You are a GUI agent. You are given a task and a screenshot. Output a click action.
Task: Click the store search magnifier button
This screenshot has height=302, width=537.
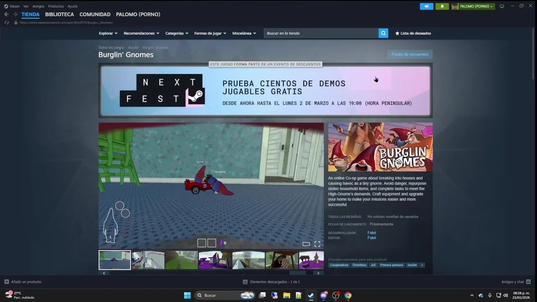tap(383, 33)
